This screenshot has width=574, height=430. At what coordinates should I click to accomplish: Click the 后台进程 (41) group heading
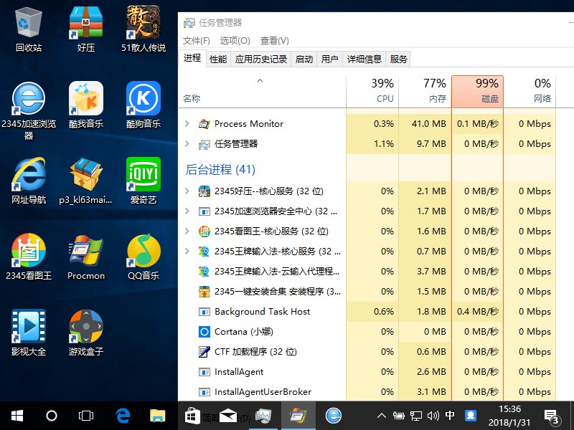[220, 170]
